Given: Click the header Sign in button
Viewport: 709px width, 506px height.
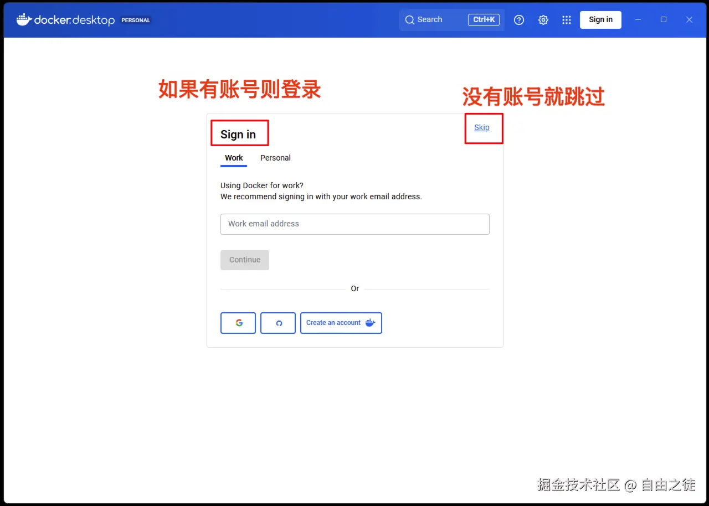Looking at the screenshot, I should coord(600,19).
